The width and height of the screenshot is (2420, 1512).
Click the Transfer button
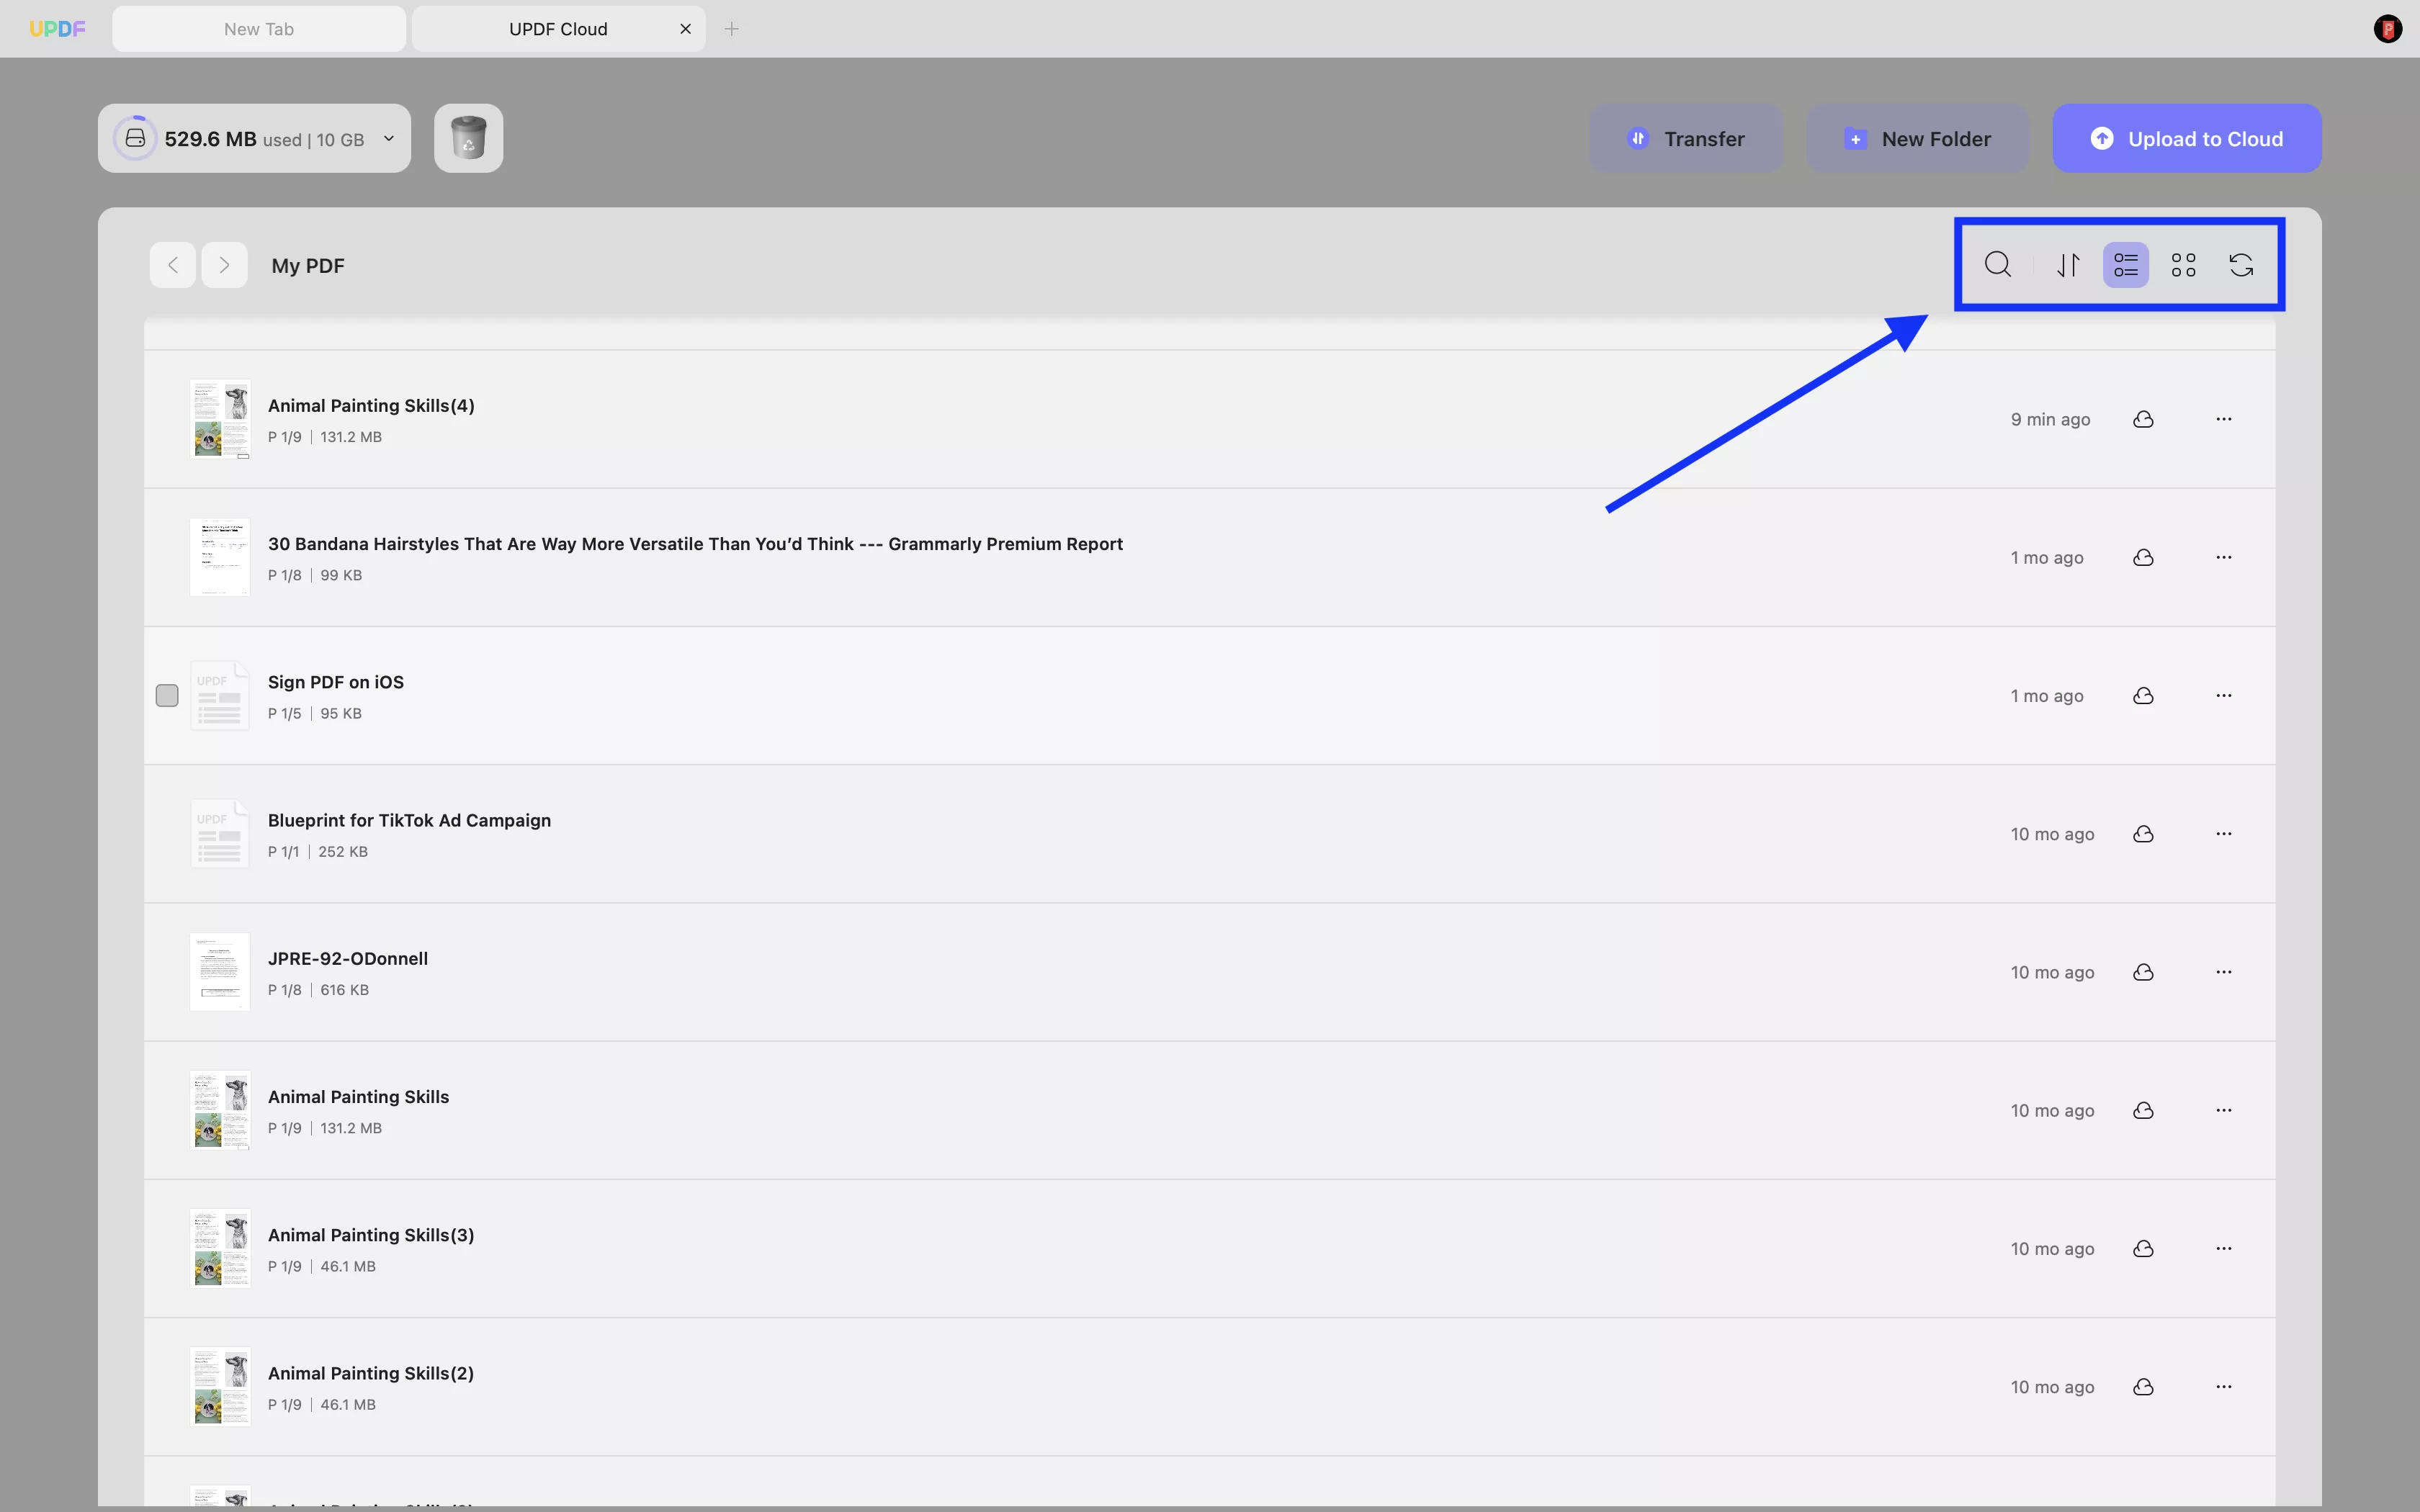click(1686, 139)
